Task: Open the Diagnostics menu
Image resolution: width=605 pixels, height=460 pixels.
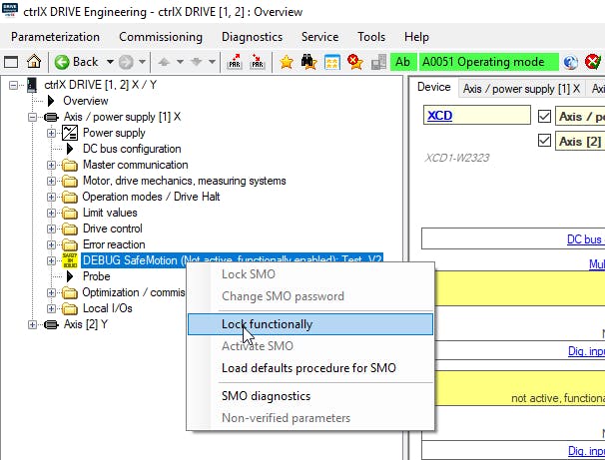Action: pos(252,37)
